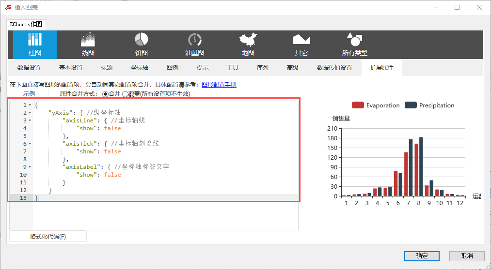Collapse the yAxis fold arrow at line 2
This screenshot has width=491, height=270.
click(x=30, y=113)
